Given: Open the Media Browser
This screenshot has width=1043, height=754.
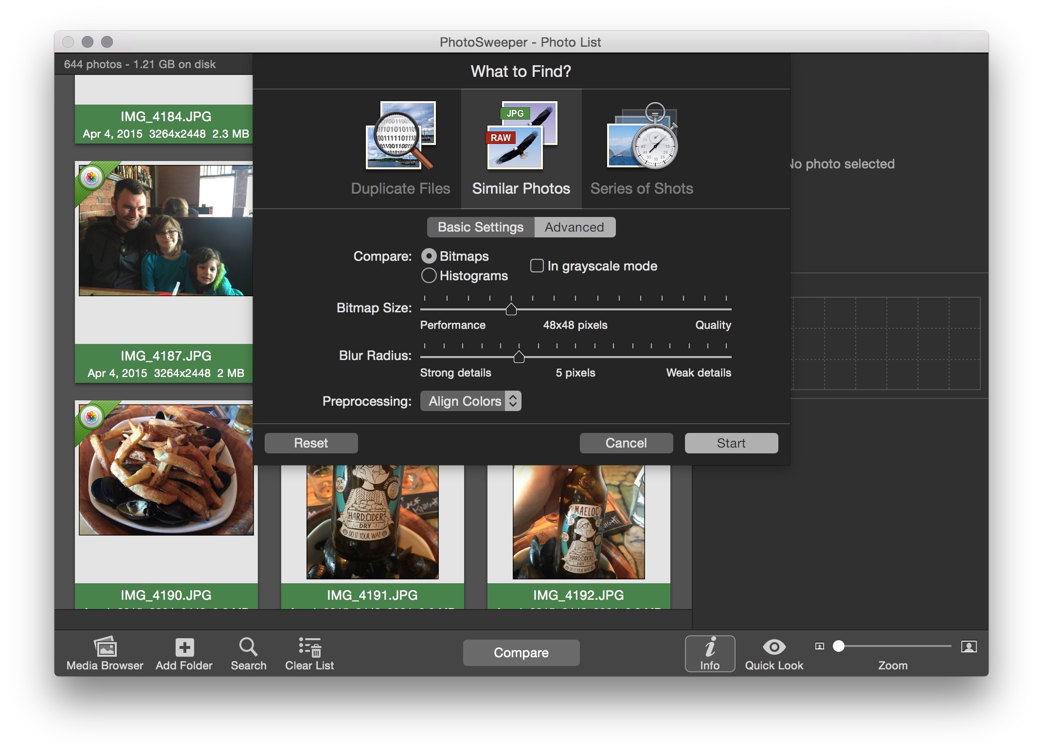Looking at the screenshot, I should pyautogui.click(x=105, y=652).
